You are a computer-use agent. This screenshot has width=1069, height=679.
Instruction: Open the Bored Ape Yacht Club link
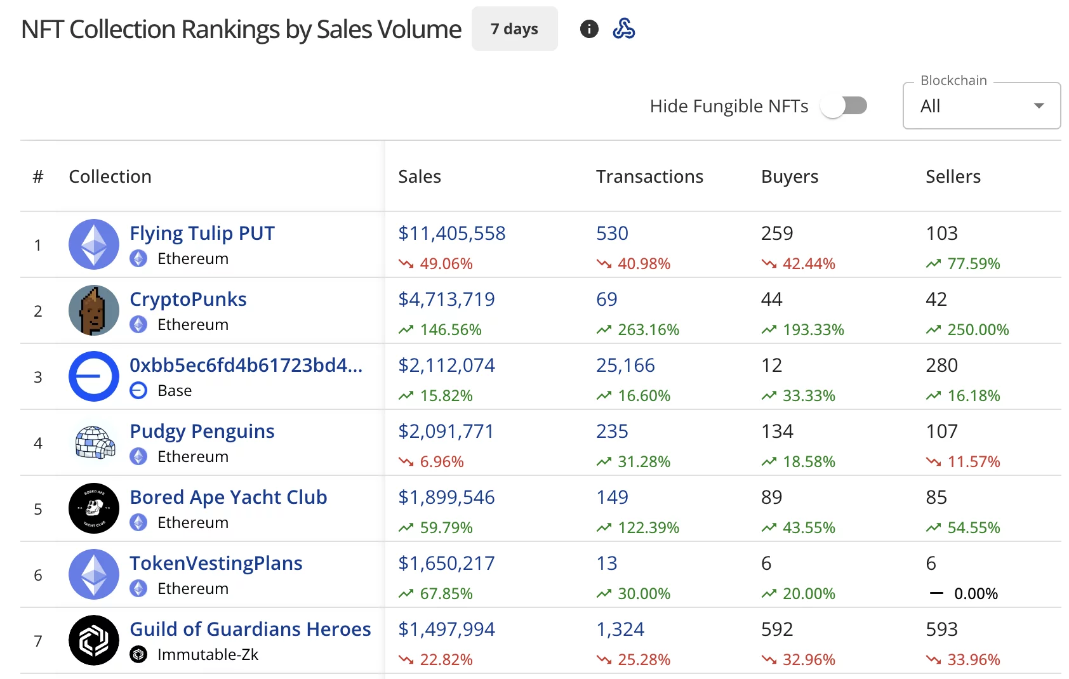(x=229, y=497)
